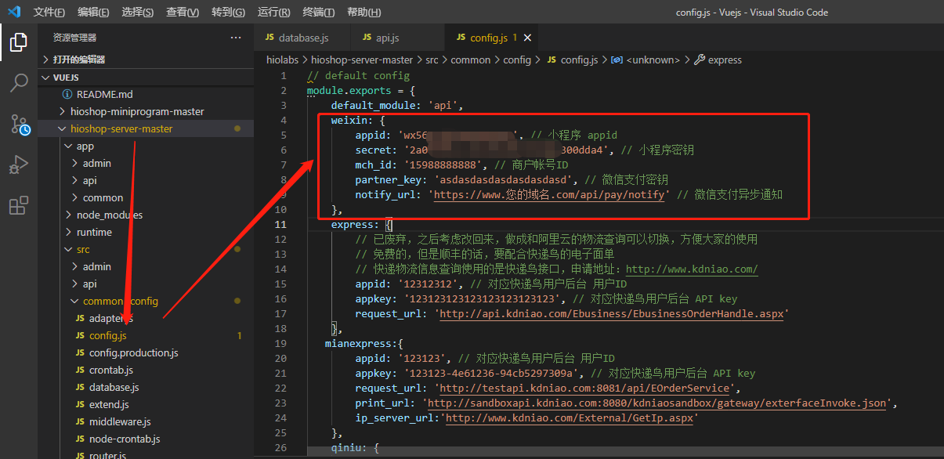This screenshot has width=944, height=459.
Task: Click src in the breadcrumb path
Action: pos(432,60)
